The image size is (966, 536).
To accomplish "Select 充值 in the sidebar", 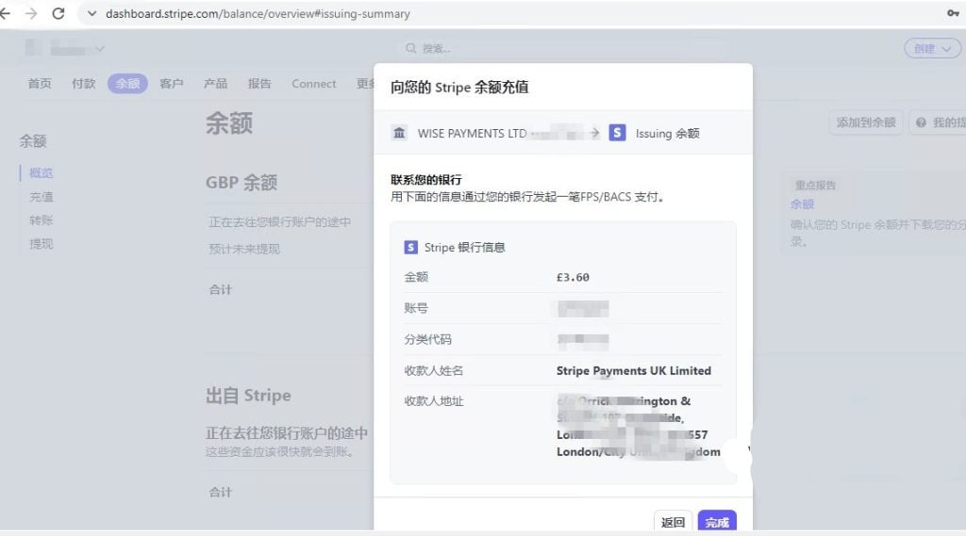I will tap(42, 197).
